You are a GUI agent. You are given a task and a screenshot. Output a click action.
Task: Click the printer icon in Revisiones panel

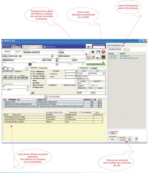(x=136, y=139)
